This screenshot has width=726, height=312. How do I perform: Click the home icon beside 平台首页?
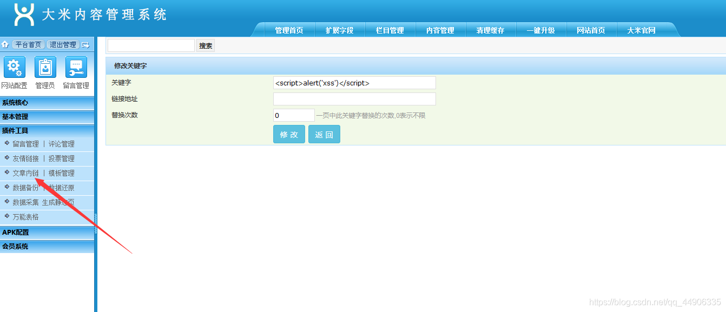click(x=5, y=44)
